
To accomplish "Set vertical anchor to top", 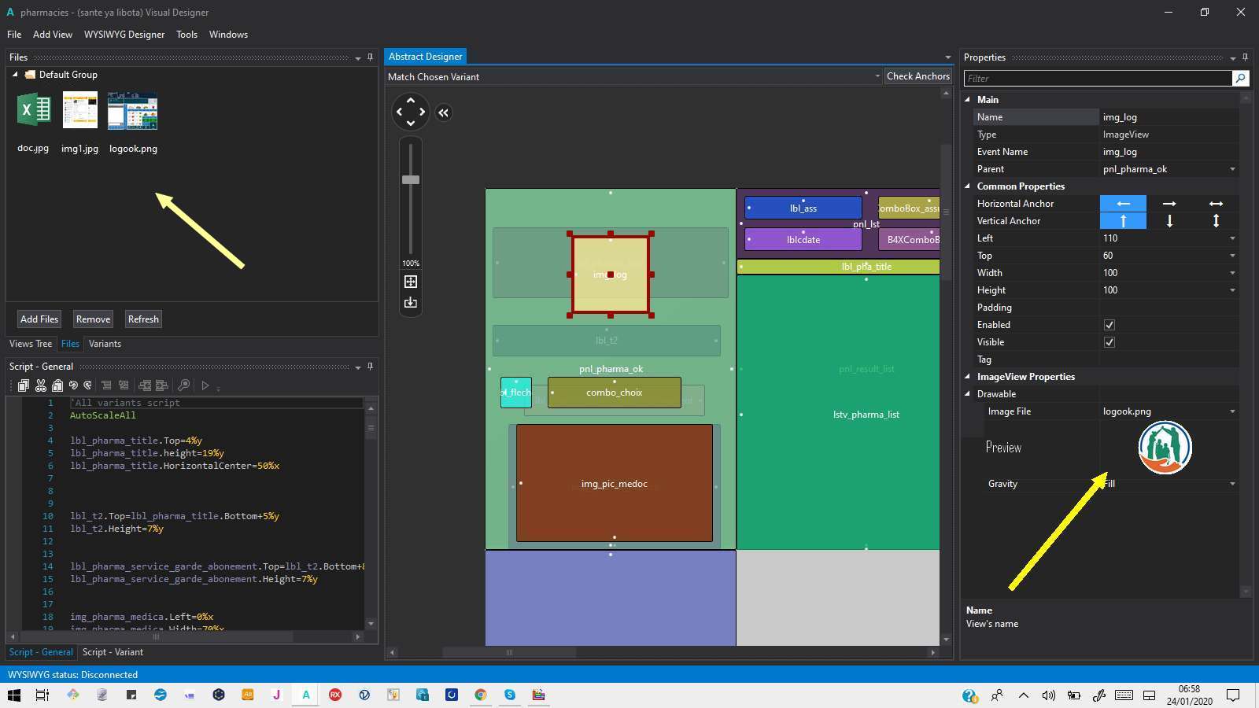I will point(1123,221).
